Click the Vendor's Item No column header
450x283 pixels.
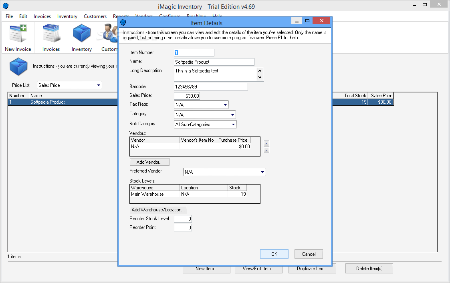(x=198, y=140)
